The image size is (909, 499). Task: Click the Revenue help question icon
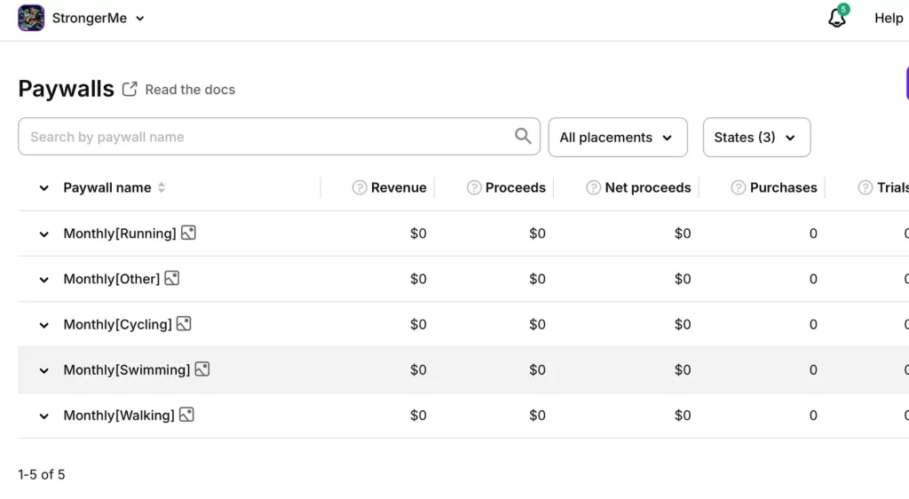(360, 187)
